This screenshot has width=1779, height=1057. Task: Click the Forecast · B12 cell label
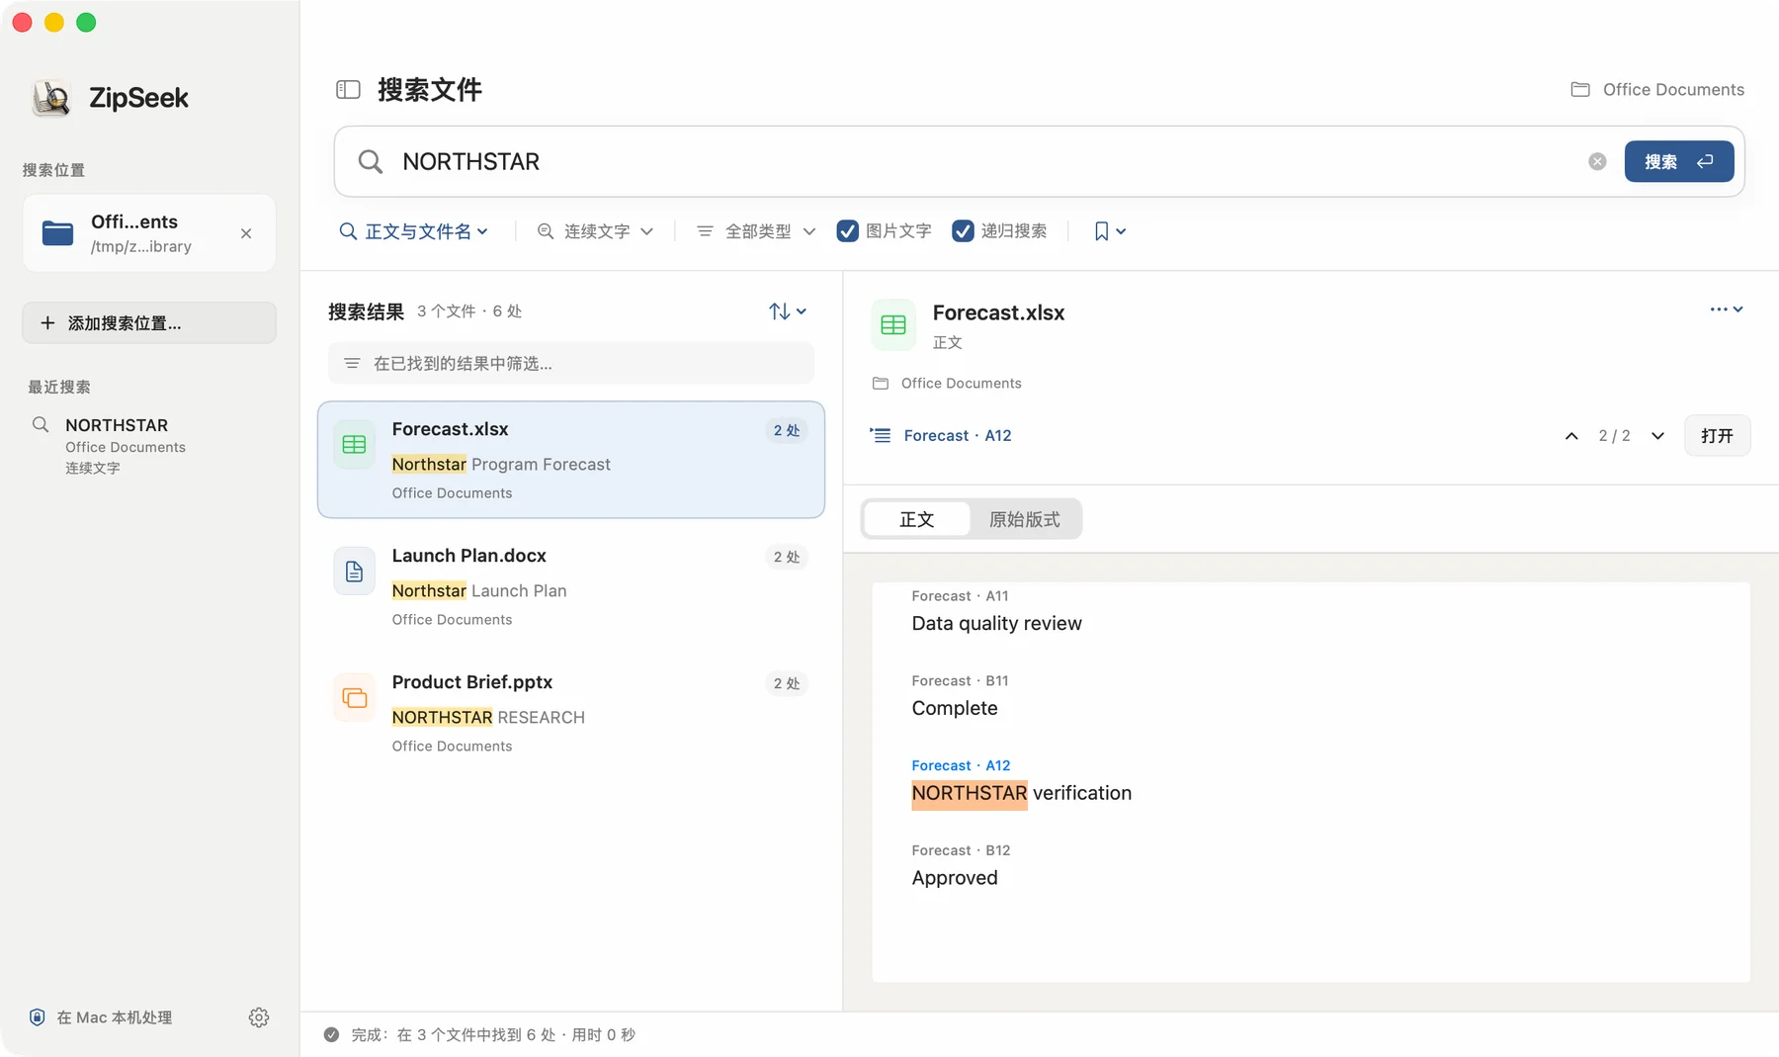click(961, 851)
